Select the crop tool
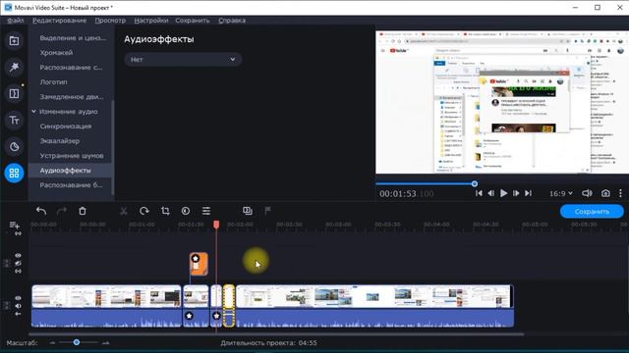The height and width of the screenshot is (353, 629). (x=165, y=211)
